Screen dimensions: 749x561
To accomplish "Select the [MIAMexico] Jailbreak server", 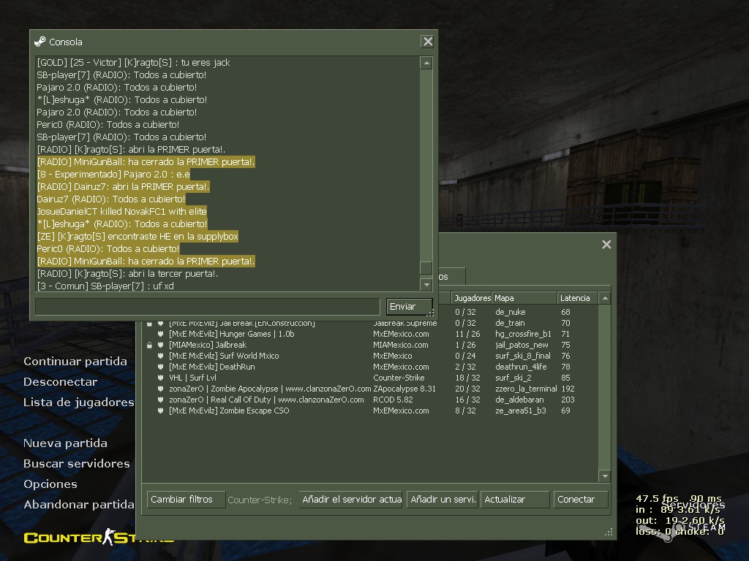I will [x=370, y=345].
